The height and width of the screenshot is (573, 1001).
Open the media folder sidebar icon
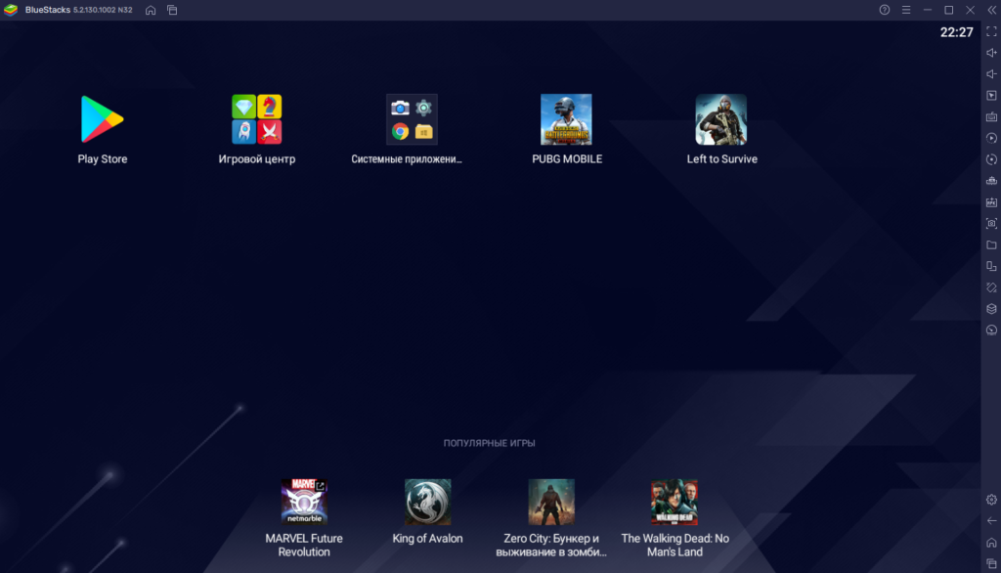coord(991,244)
